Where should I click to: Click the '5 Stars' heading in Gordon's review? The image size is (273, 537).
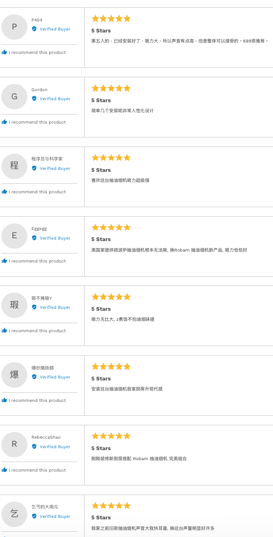101,100
